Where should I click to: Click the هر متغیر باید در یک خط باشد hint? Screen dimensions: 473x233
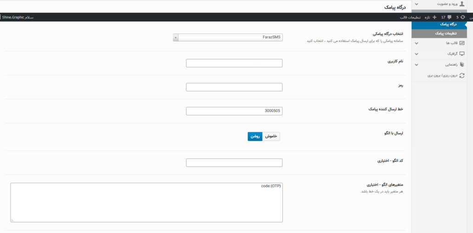(x=382, y=192)
